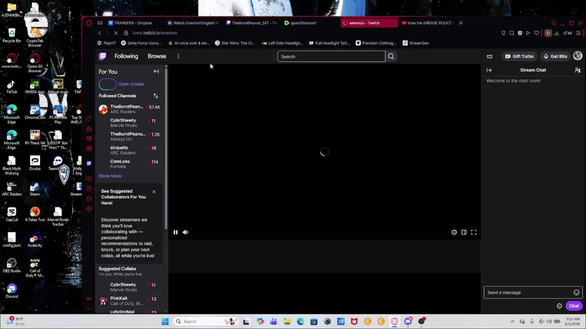586x329 pixels.
Task: Open the CapCut desktop shortcut
Action: (11, 214)
